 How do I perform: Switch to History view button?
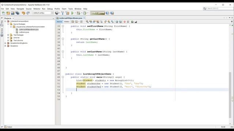point(67,22)
